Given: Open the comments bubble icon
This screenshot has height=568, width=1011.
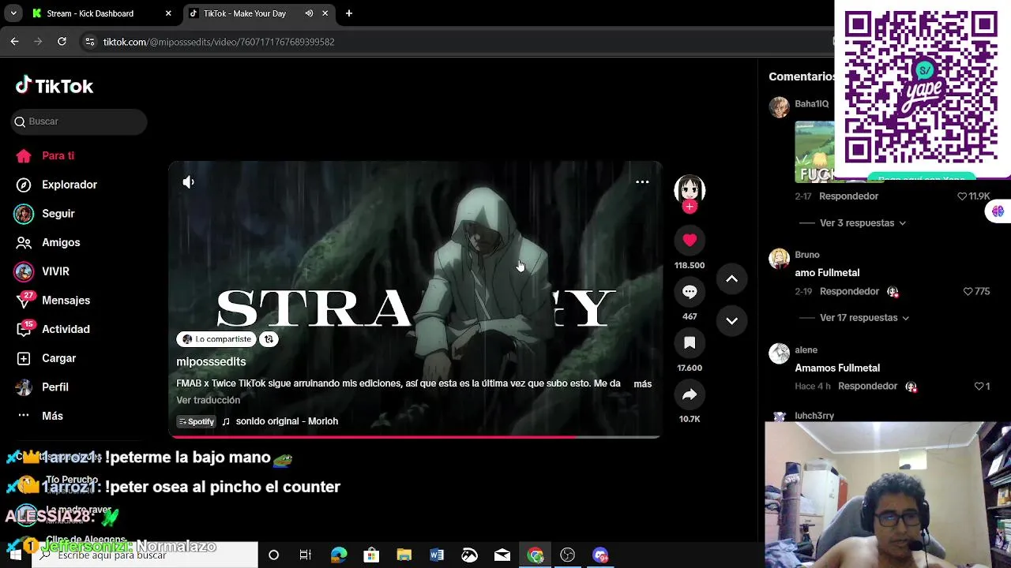Looking at the screenshot, I should tap(690, 292).
